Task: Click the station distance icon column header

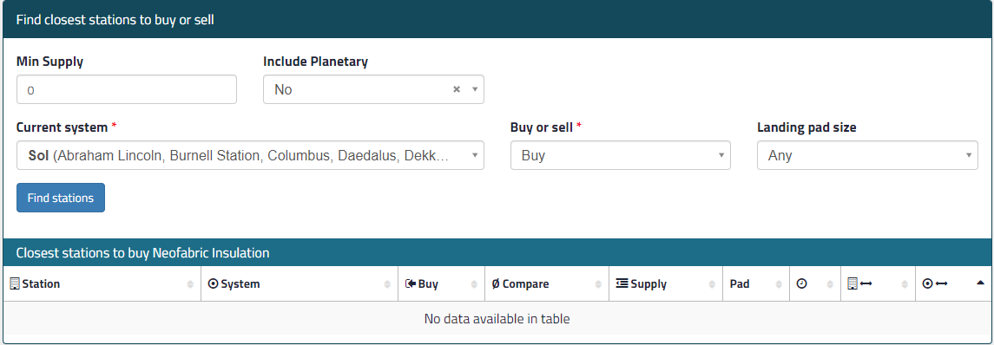Action: point(860,284)
